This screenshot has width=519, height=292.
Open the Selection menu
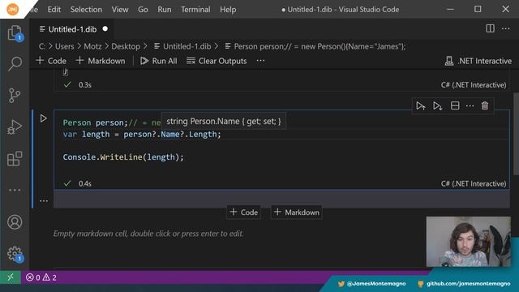click(x=86, y=9)
